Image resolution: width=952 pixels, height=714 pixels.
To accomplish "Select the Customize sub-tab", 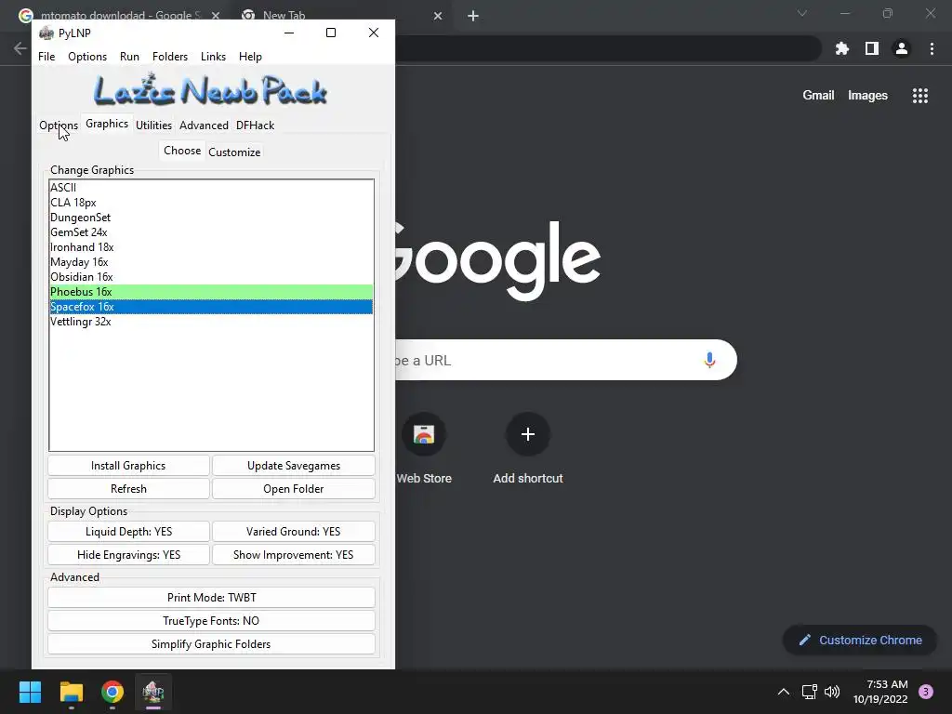I will coord(234,152).
